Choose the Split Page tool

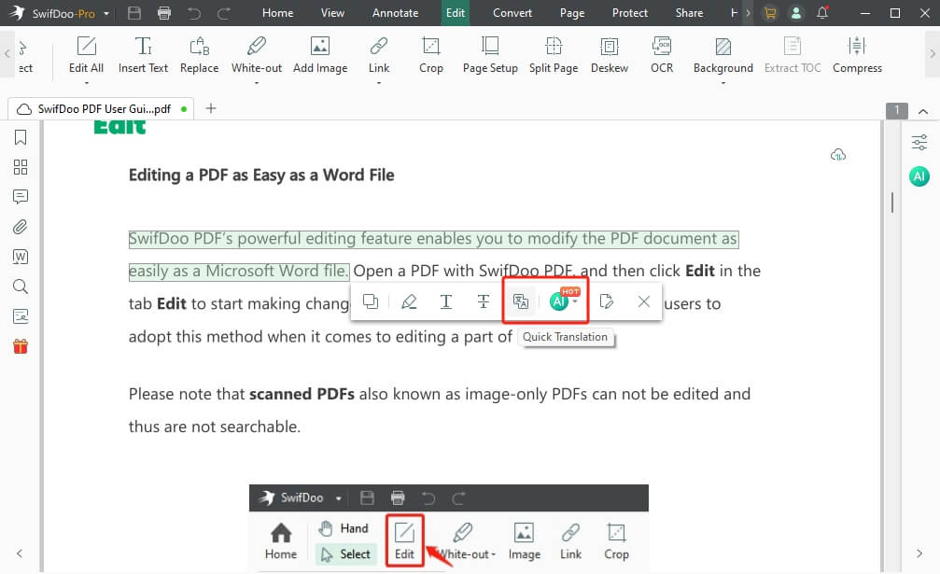coord(554,54)
